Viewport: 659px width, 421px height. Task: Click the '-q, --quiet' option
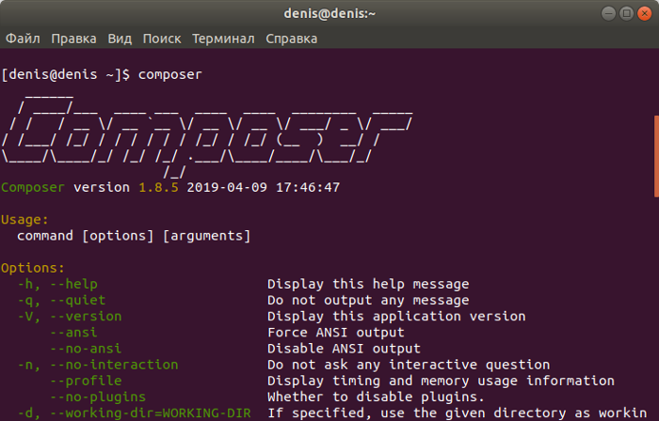pos(61,301)
